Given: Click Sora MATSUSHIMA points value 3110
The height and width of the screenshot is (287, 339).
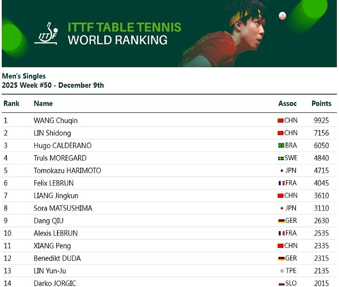Looking at the screenshot, I should coord(321,209).
